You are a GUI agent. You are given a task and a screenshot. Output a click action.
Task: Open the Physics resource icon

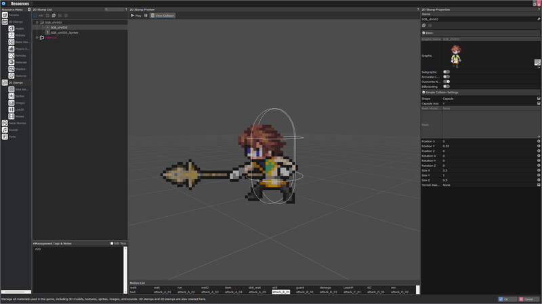pyautogui.click(x=12, y=49)
